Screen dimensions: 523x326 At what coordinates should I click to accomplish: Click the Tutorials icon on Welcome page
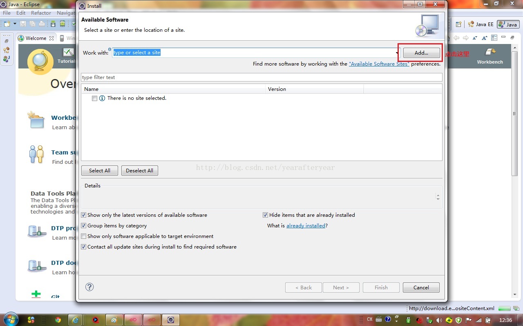69,52
